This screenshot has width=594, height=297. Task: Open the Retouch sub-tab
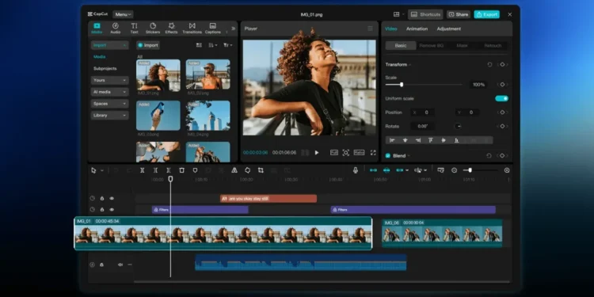coord(493,45)
